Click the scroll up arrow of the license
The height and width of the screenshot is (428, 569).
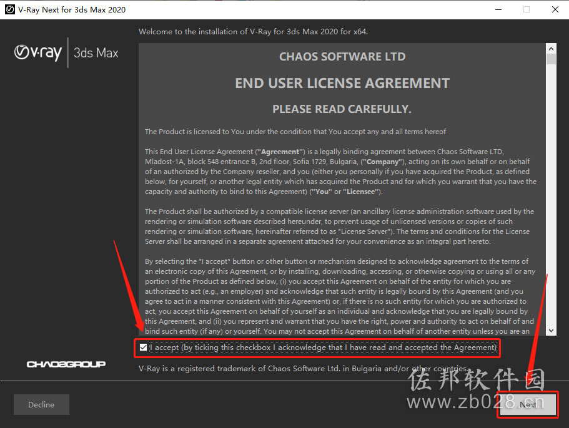552,49
